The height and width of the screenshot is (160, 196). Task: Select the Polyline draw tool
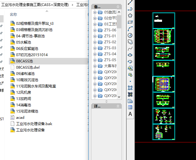(x=130, y=9)
